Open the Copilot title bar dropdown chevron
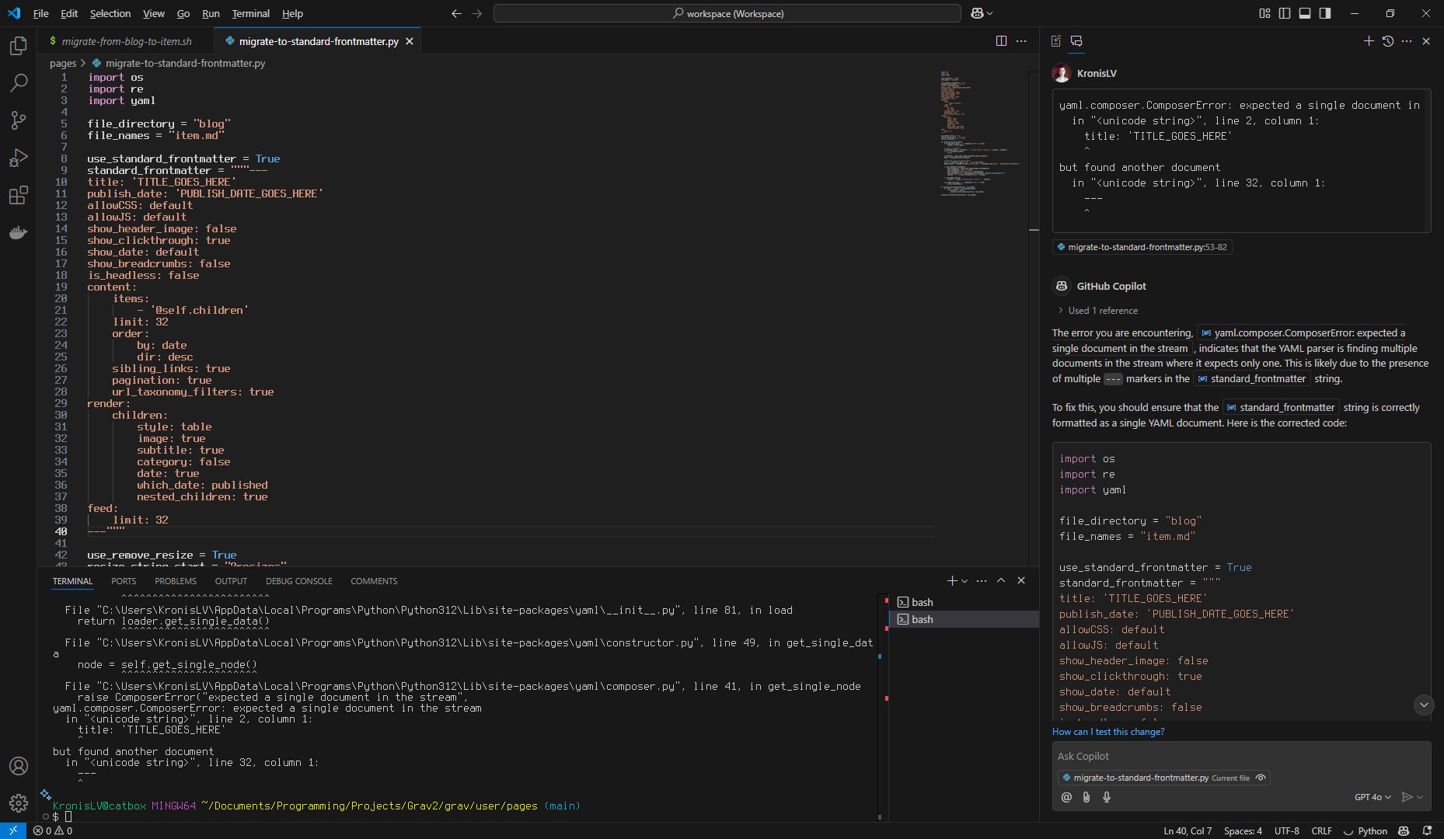This screenshot has width=1444, height=839. 989,13
